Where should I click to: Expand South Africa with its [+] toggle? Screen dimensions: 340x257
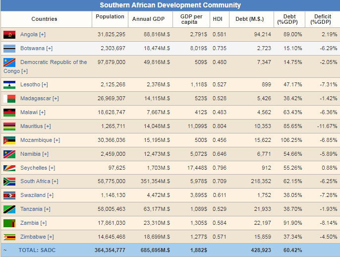(55, 181)
